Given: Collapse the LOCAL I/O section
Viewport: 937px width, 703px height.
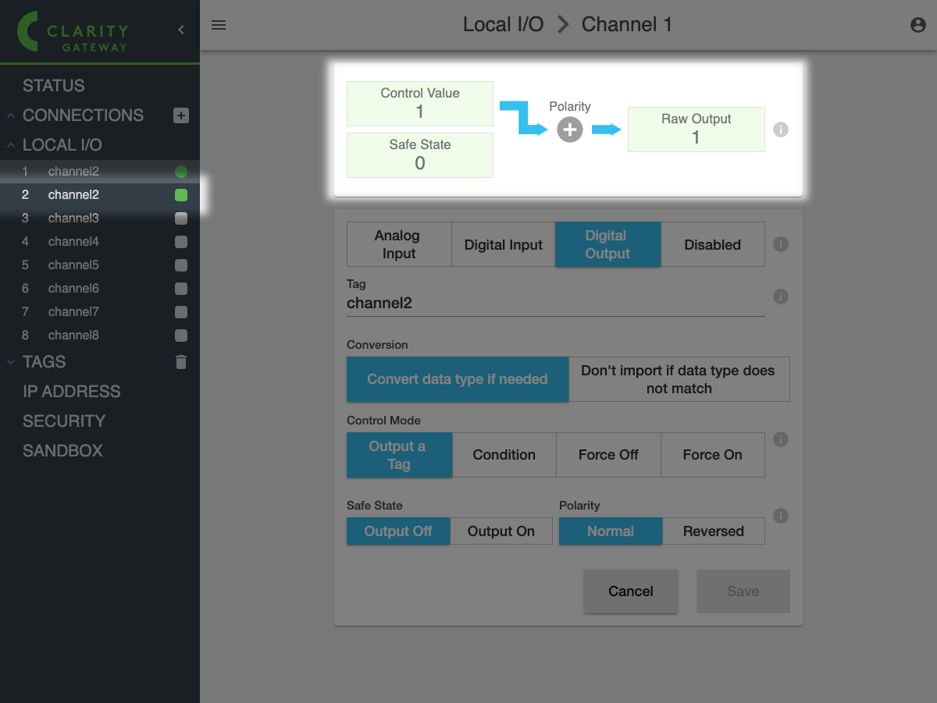Looking at the screenshot, I should [12, 145].
